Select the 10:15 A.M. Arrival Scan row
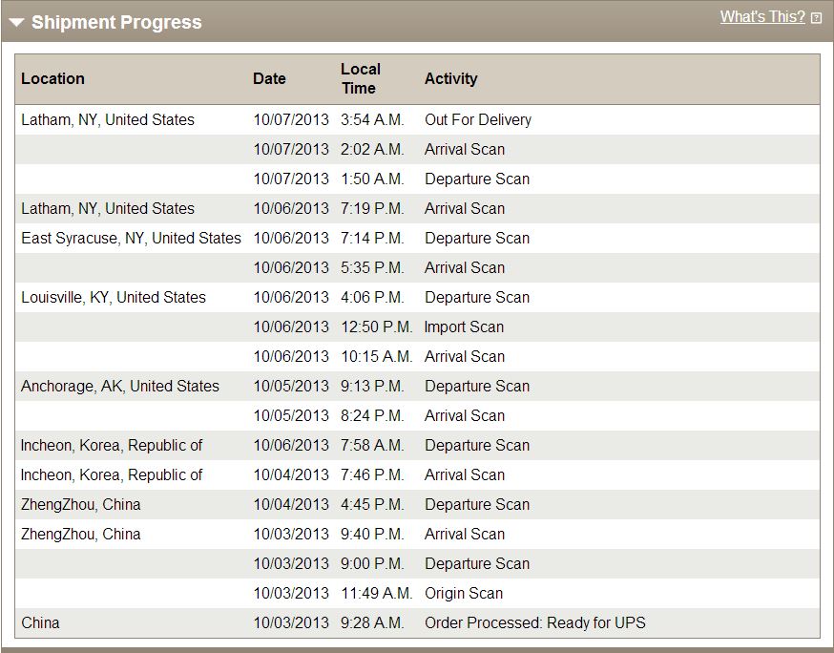The width and height of the screenshot is (834, 653). [x=417, y=356]
